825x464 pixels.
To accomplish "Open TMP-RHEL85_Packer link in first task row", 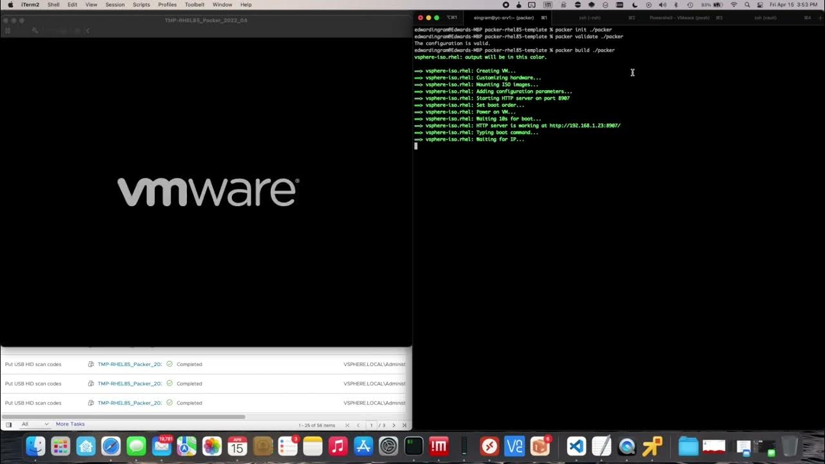I will (x=130, y=364).
